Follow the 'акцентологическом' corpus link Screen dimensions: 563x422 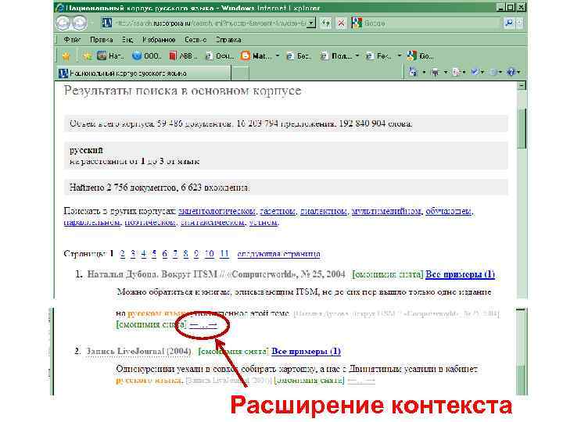(x=217, y=211)
